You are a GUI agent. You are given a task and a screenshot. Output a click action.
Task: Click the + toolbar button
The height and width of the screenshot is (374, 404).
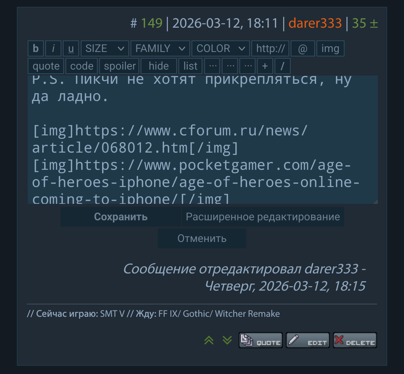tap(265, 66)
